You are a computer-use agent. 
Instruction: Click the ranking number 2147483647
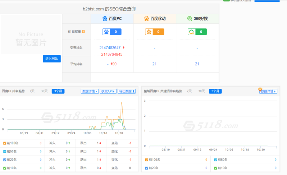(x=110, y=48)
